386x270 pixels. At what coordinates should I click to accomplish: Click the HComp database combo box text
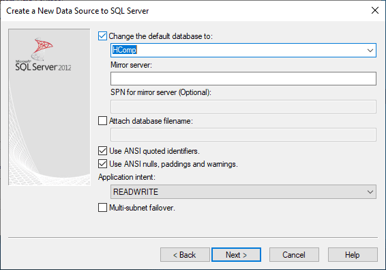[124, 50]
